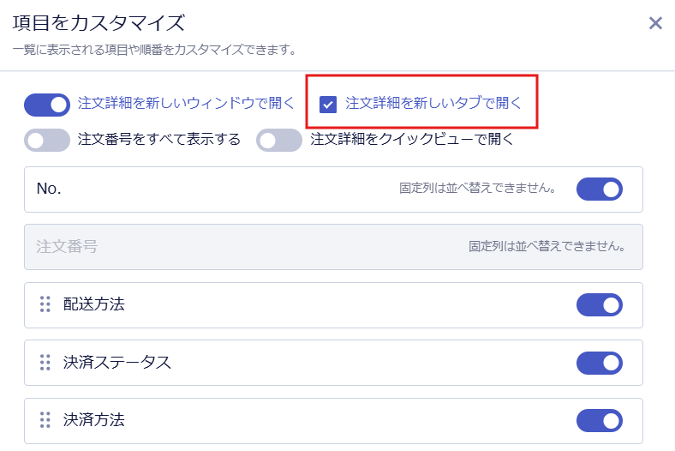Disable the No. column toggle
This screenshot has width=675, height=451.
pos(600,189)
